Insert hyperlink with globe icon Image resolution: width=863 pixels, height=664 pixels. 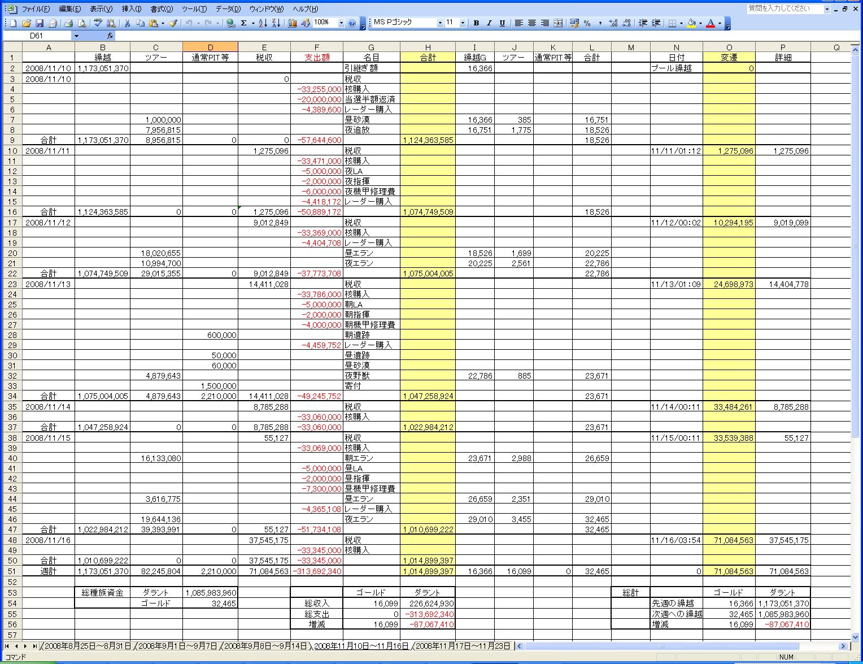coord(230,23)
